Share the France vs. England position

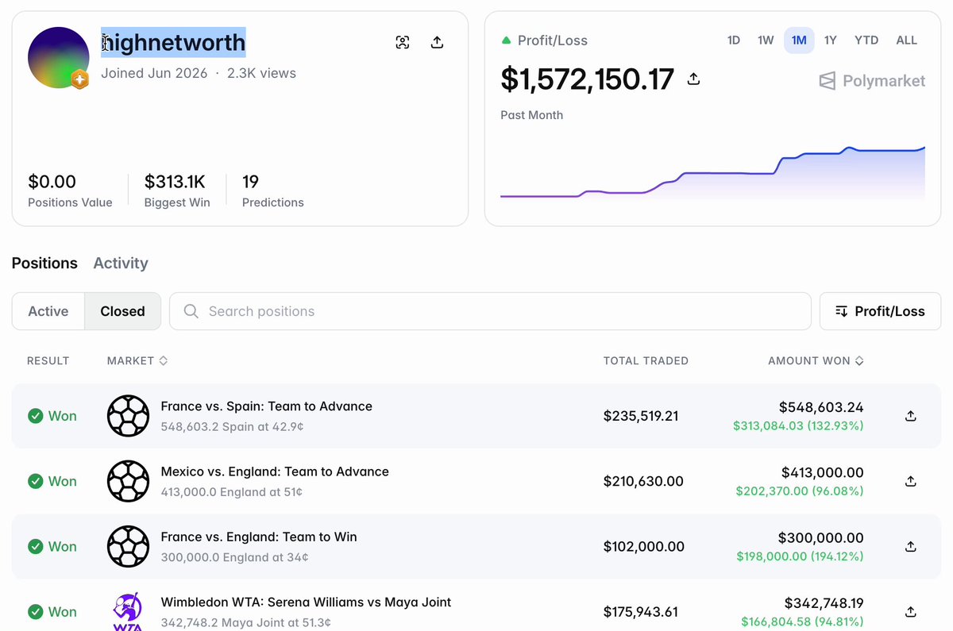pyautogui.click(x=911, y=546)
